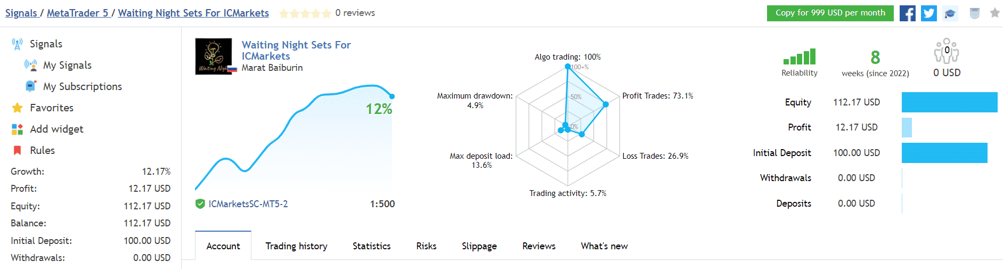
Task: Share signal on Twitter icon
Action: pyautogui.click(x=929, y=13)
